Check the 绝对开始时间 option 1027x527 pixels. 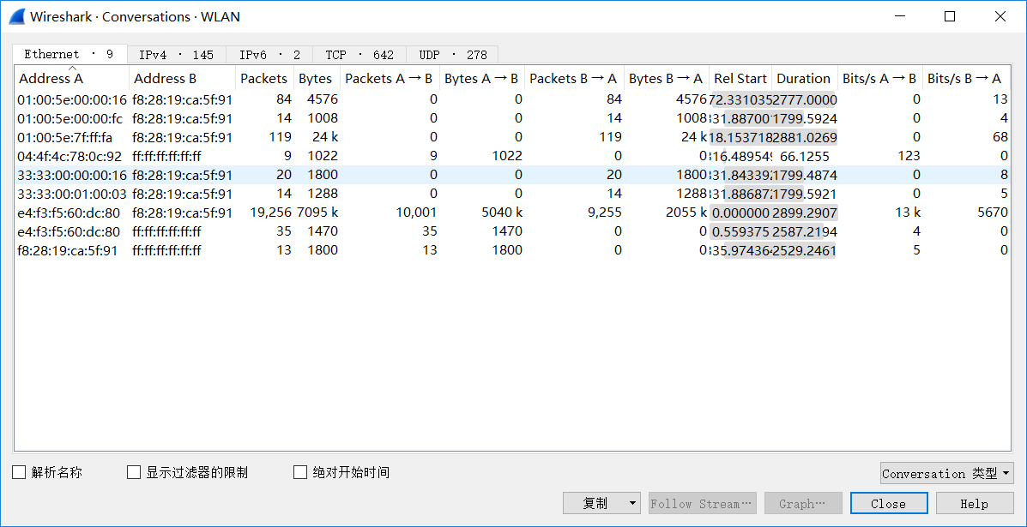coord(341,472)
